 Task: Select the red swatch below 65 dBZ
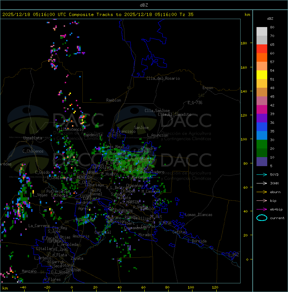[x=262, y=49]
